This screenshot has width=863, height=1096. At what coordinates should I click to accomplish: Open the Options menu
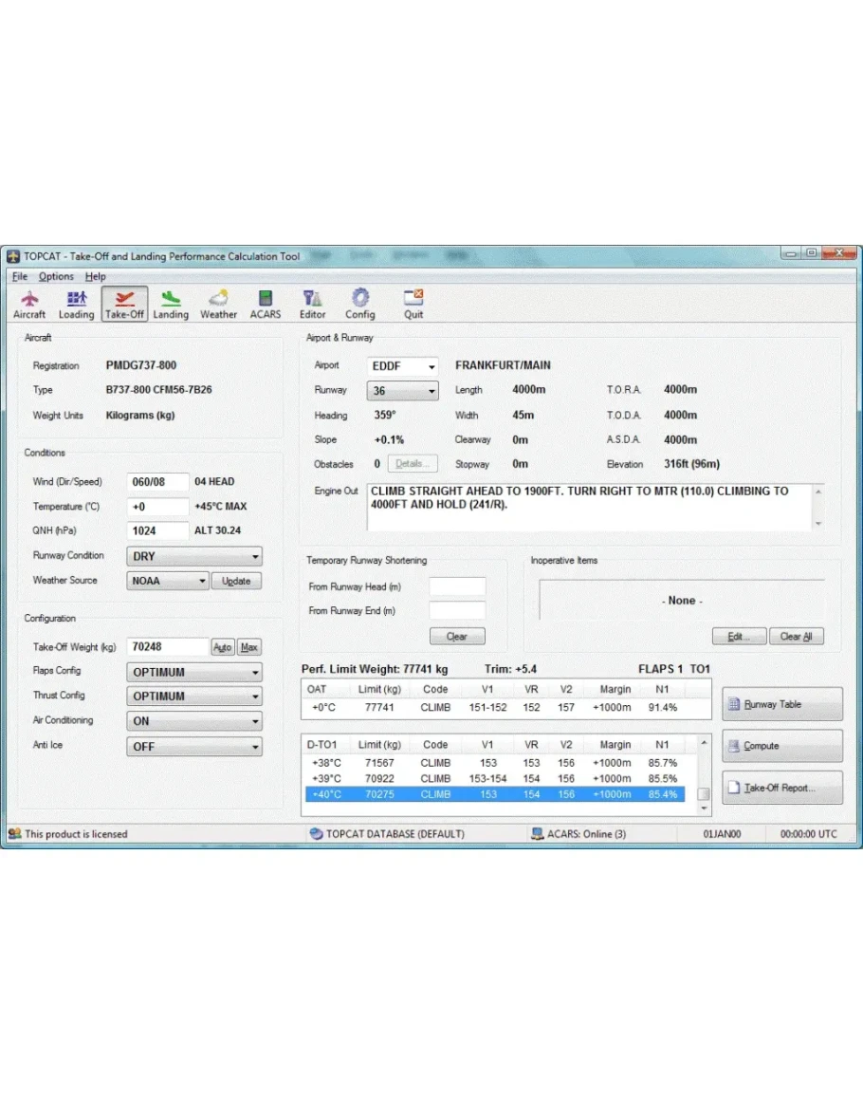[x=56, y=276]
